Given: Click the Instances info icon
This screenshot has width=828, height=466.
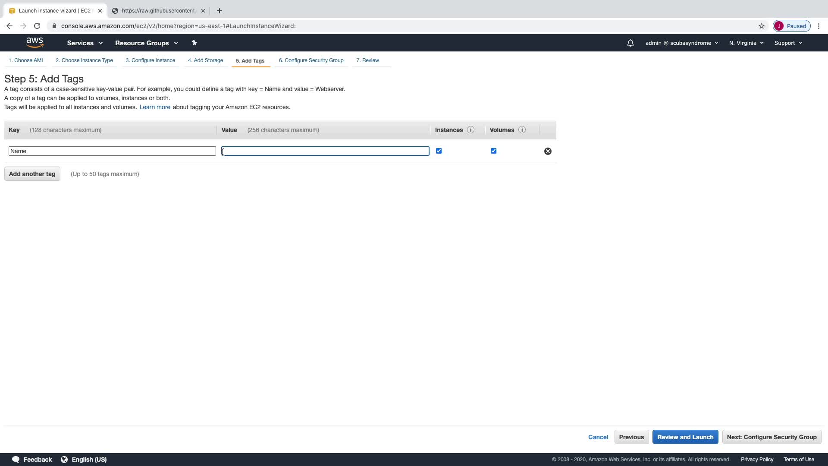Looking at the screenshot, I should pyautogui.click(x=470, y=130).
